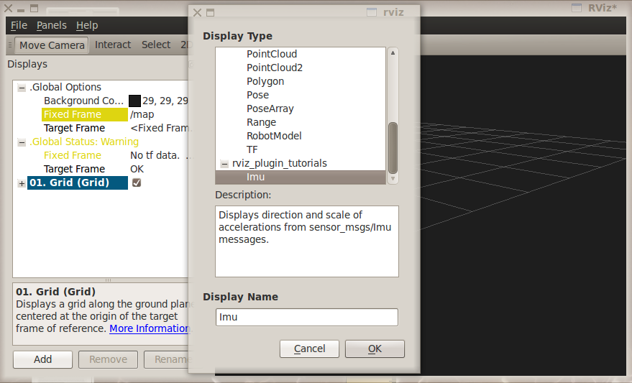The height and width of the screenshot is (383, 632).
Task: Activate the Move Camera tool
Action: coord(52,45)
